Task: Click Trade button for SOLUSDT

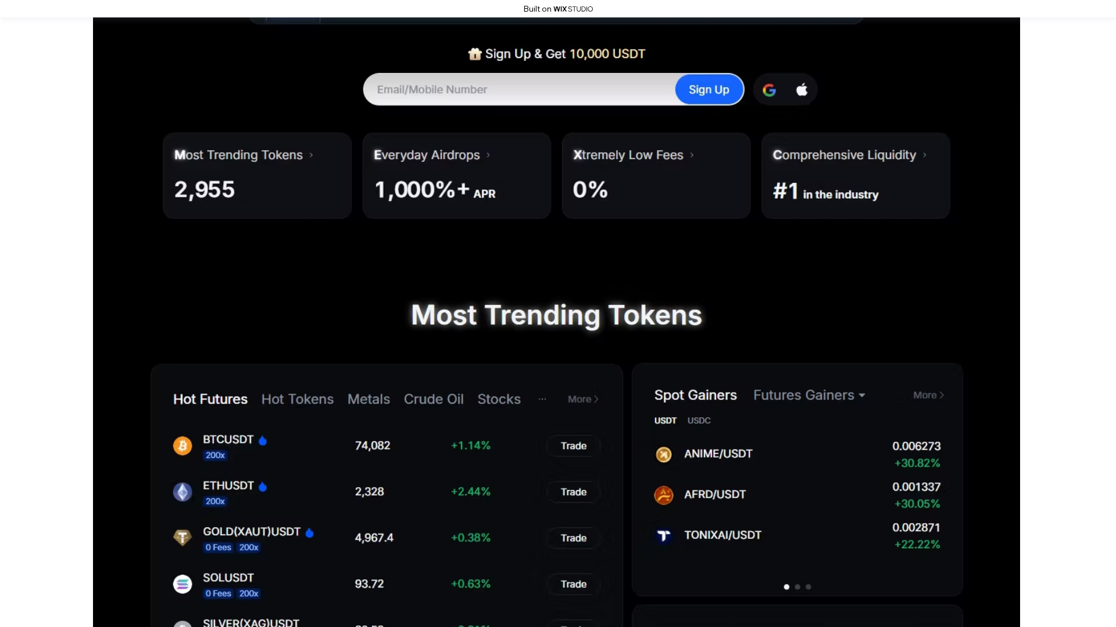Action: pyautogui.click(x=574, y=584)
